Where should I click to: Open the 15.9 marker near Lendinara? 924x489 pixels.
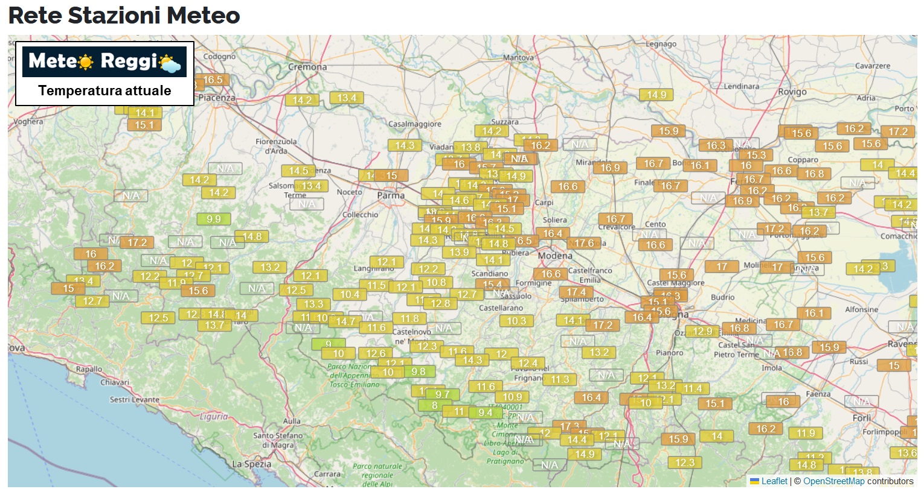click(x=669, y=131)
